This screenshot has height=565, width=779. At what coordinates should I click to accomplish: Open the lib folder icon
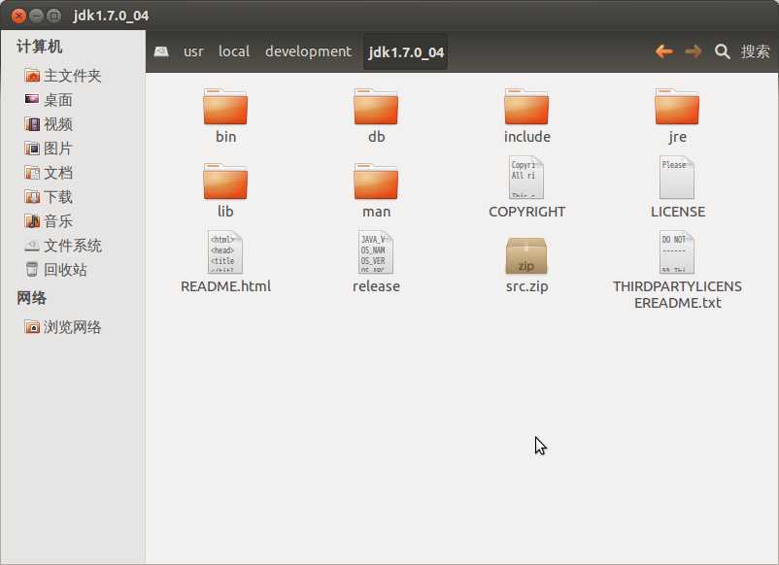tap(225, 182)
